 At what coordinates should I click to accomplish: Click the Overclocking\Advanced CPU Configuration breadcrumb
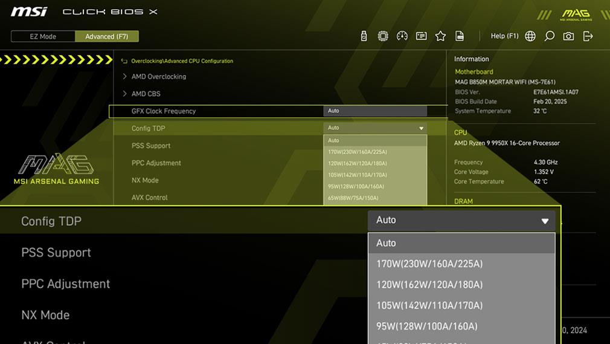(x=182, y=61)
